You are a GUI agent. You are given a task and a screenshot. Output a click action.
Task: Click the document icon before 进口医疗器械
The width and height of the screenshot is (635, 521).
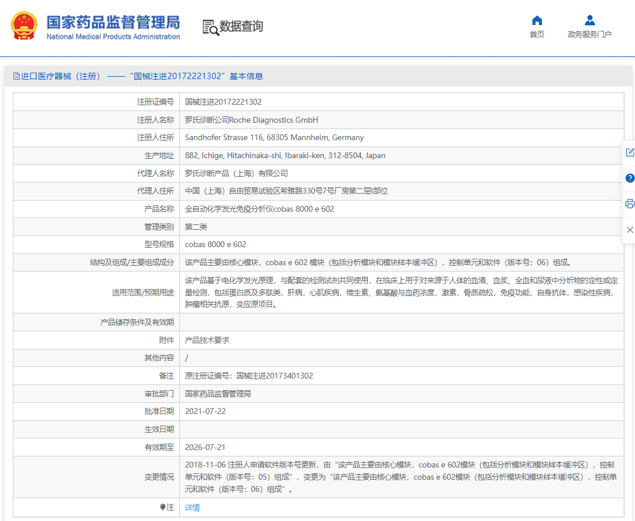pyautogui.click(x=16, y=76)
